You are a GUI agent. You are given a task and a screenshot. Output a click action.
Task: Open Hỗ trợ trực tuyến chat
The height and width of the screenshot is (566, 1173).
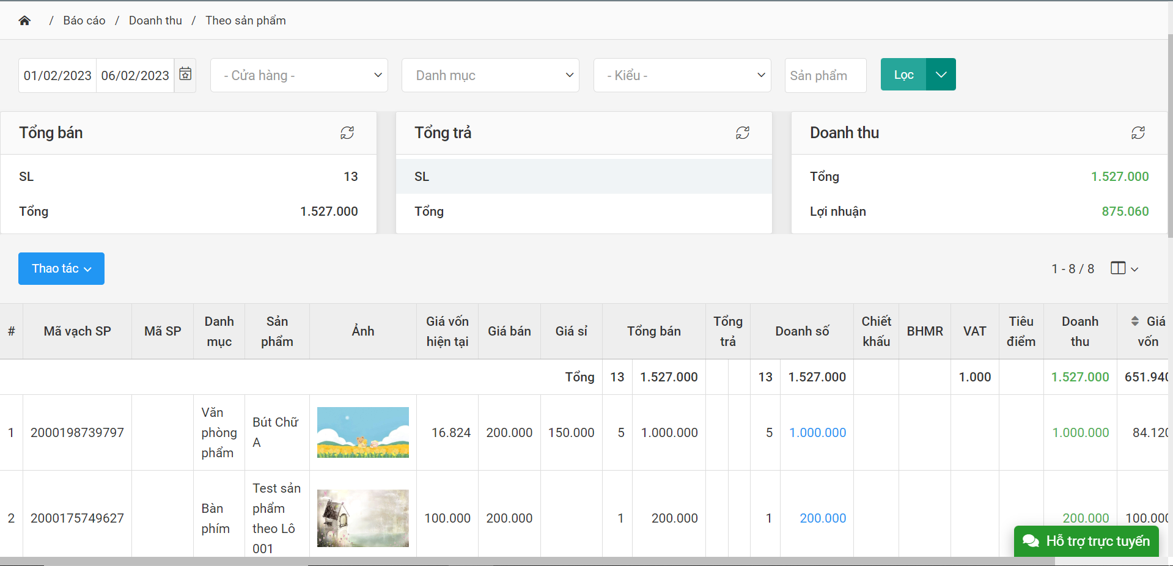[1086, 541]
